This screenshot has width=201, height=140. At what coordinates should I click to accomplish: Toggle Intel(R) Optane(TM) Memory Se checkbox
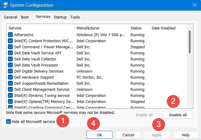tap(10, 102)
